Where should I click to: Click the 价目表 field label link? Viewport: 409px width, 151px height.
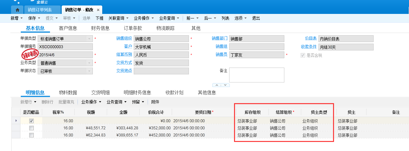click(x=311, y=38)
